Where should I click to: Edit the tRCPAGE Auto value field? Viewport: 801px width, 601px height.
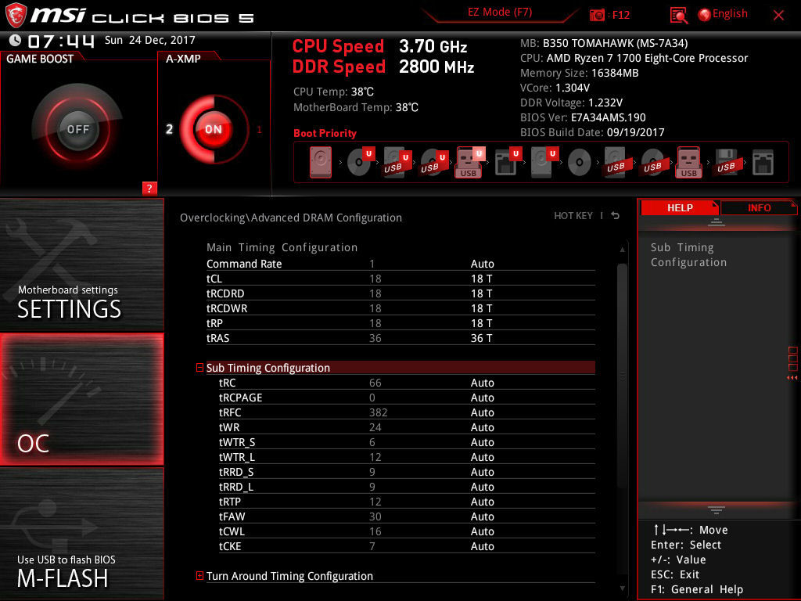click(x=482, y=398)
